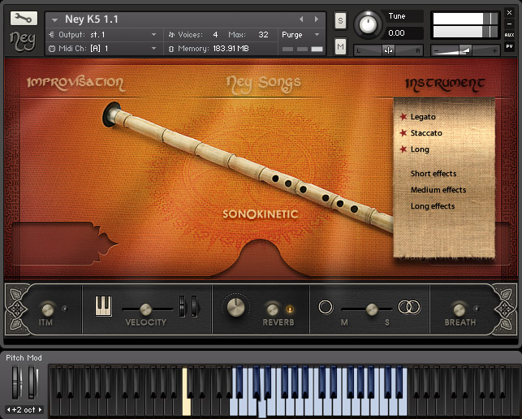Viewport: 522px width, 419px height.
Task: Mute the instrument with M button
Action: point(340,46)
